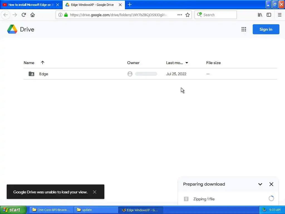Bookmark this page with the star icon
Image resolution: width=285 pixels, height=214 pixels.
pos(188,15)
